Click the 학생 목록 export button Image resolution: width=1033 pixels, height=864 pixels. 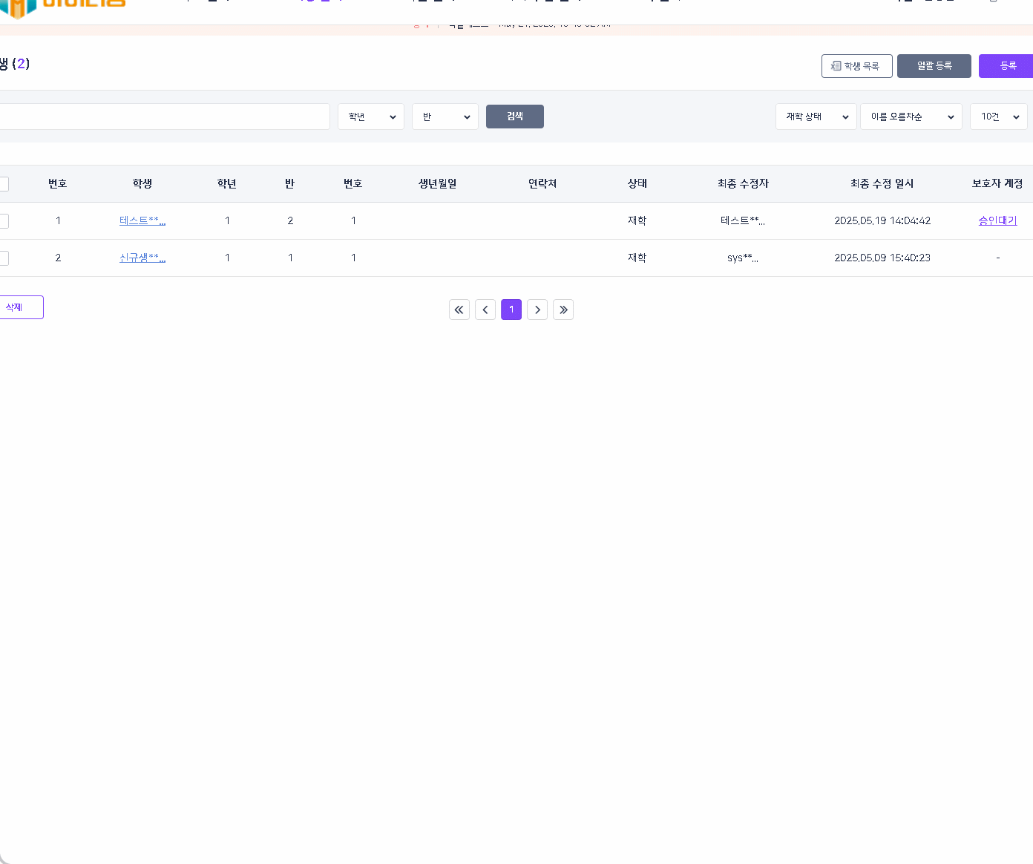click(856, 66)
